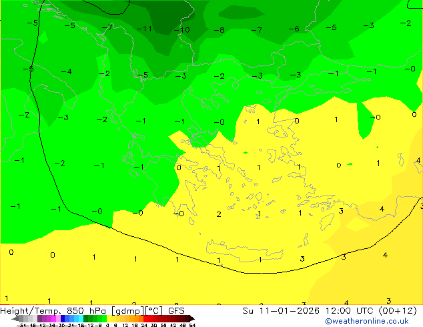The width and height of the screenshot is (423, 327).
Task: Click the '-6' temperature value on map
Action: (x=294, y=29)
